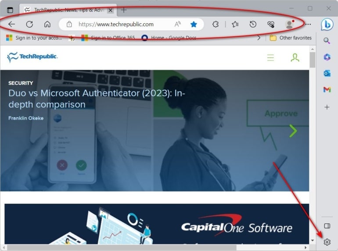Click the techrepublic.com address bar
The image size is (338, 251).
[131, 24]
